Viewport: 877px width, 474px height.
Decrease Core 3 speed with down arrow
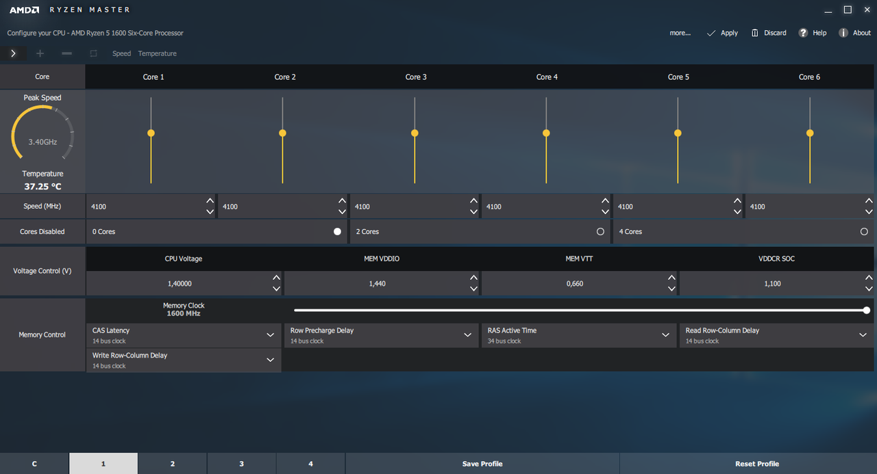[x=473, y=212]
